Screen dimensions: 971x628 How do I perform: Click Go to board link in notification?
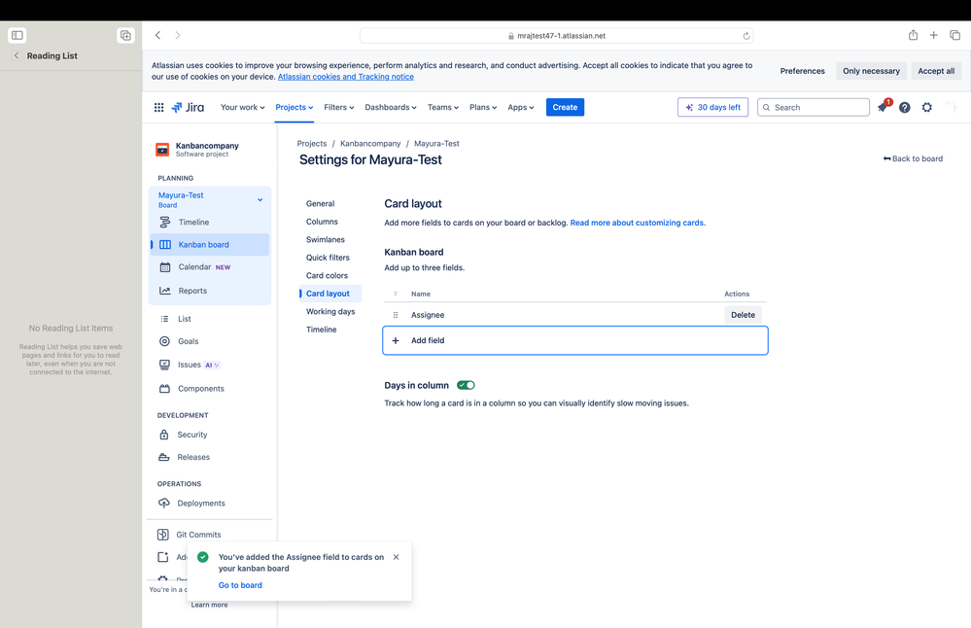coord(240,585)
